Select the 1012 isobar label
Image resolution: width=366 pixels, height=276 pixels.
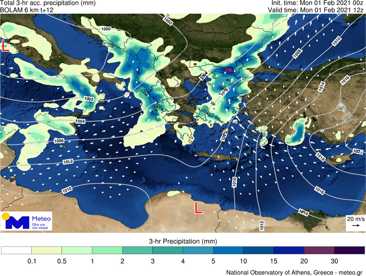click(261, 225)
